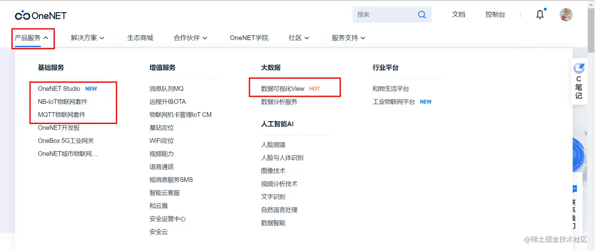The image size is (595, 251).
Task: Click the 基础服务 heading
Action: (51, 67)
